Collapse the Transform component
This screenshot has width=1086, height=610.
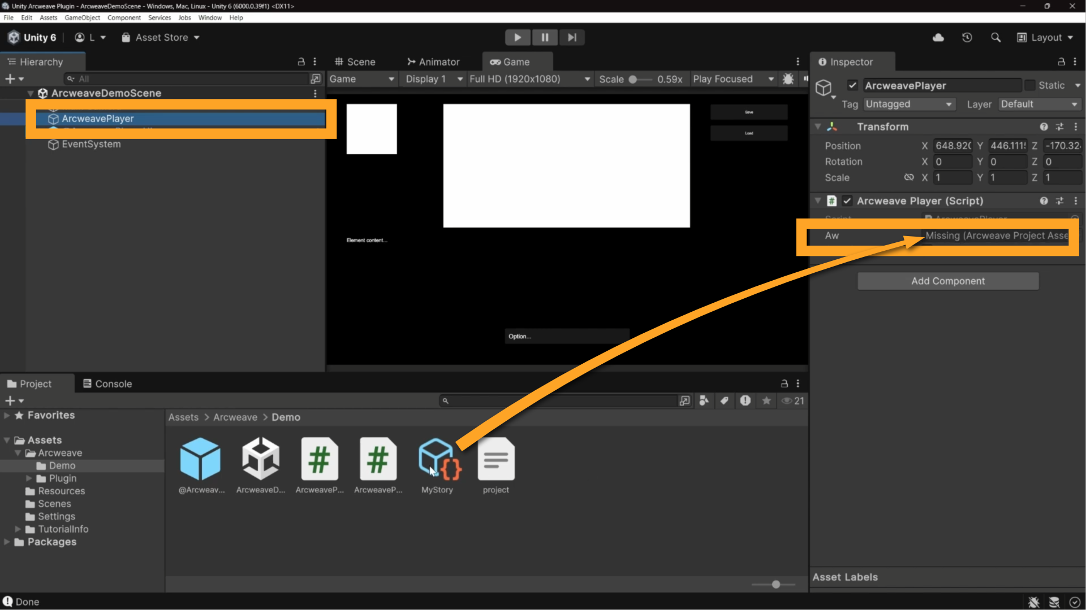818,127
